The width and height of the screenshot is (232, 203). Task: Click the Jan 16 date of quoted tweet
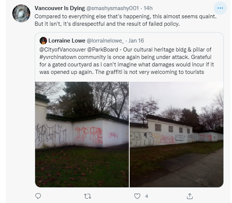[x=136, y=41]
